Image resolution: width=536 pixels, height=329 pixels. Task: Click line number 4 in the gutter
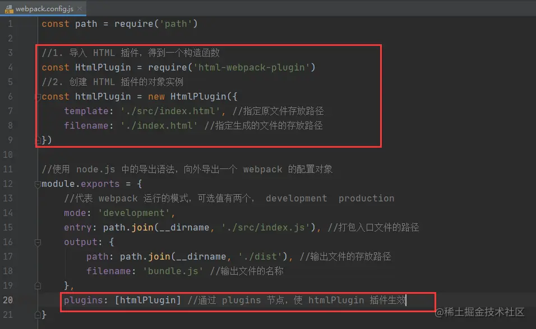(10, 68)
